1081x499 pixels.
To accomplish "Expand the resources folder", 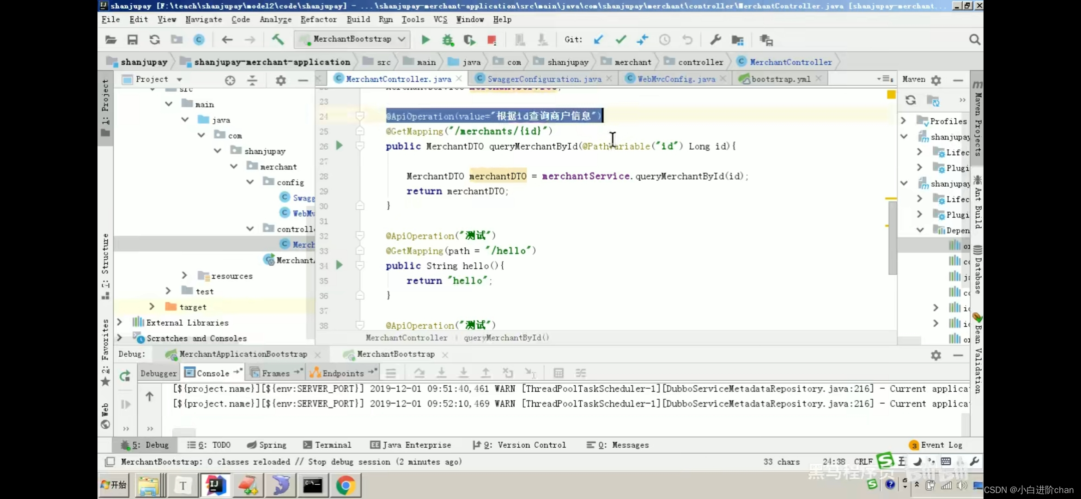I will pyautogui.click(x=184, y=276).
